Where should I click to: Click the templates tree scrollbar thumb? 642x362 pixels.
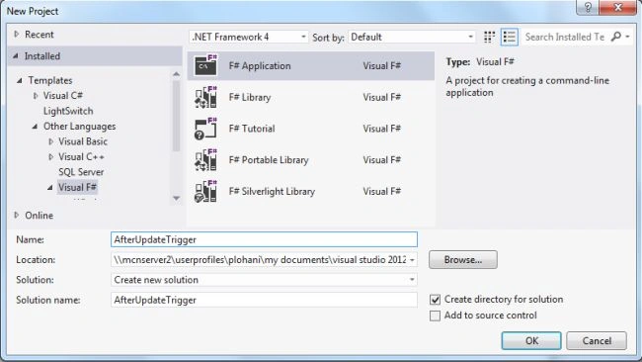177,116
